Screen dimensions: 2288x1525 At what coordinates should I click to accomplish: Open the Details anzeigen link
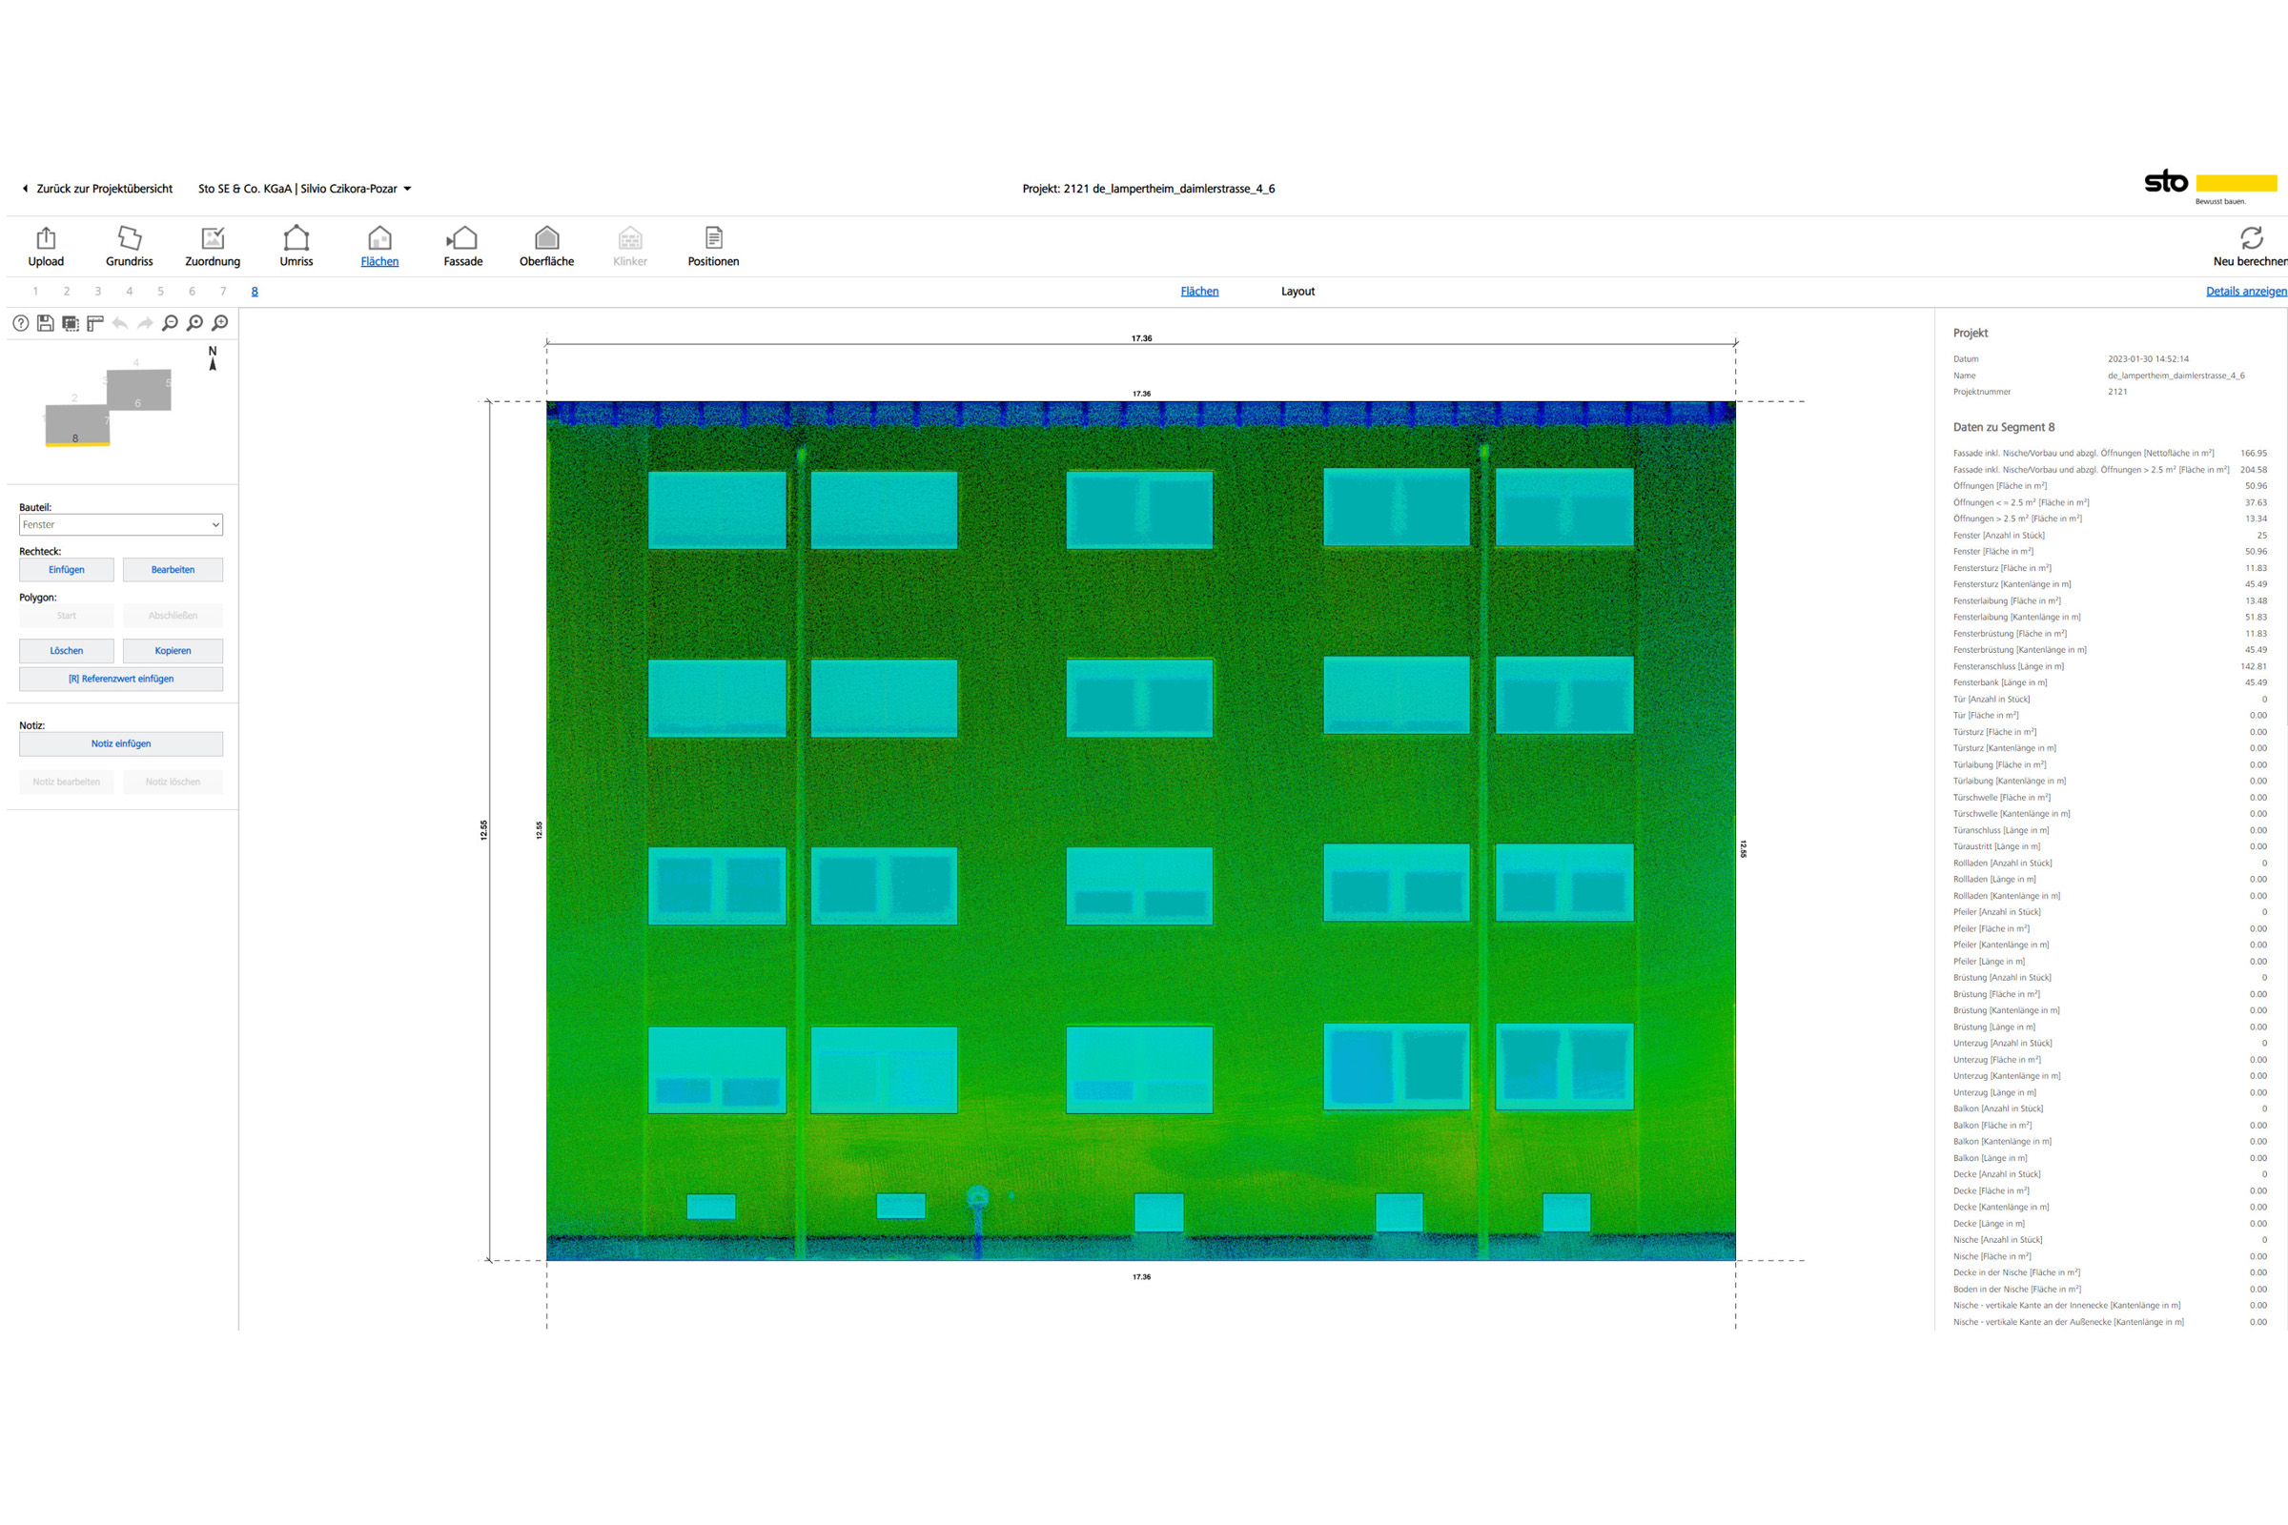pyautogui.click(x=2245, y=291)
